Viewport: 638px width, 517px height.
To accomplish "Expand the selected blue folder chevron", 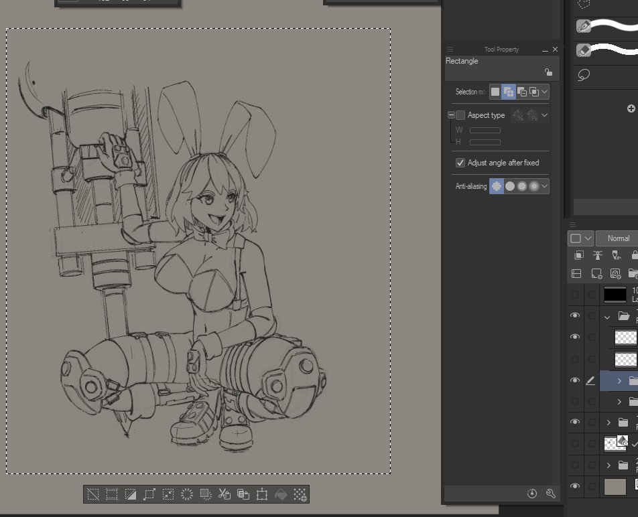I will pos(619,381).
